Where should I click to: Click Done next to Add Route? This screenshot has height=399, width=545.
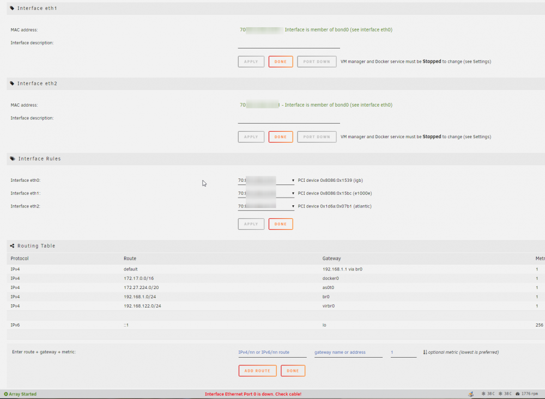[293, 371]
